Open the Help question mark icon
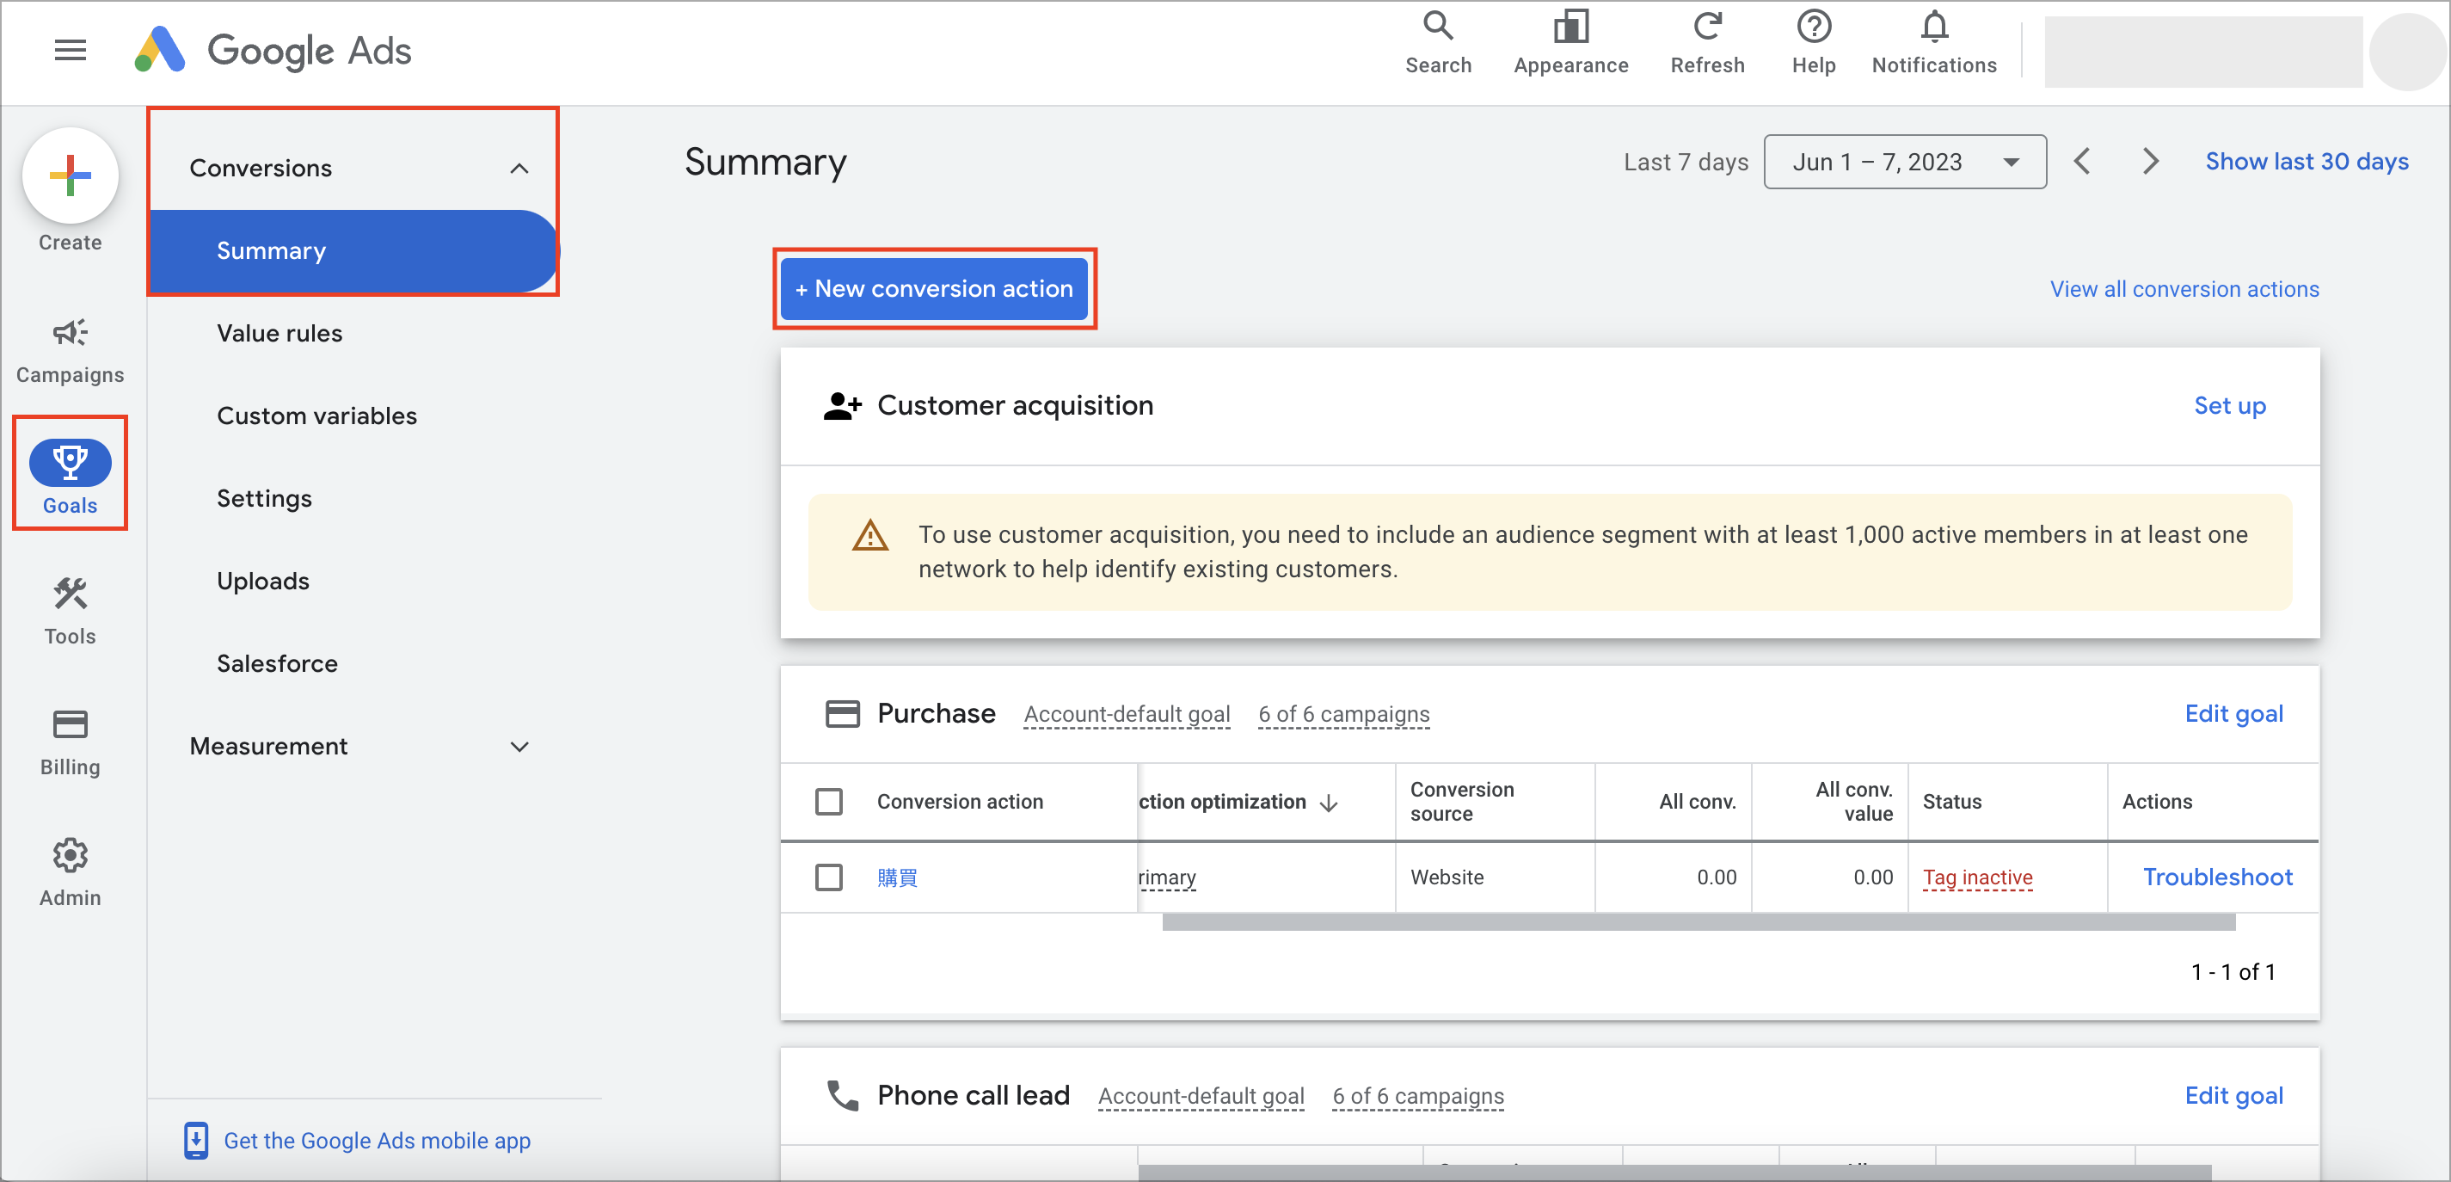This screenshot has width=2451, height=1182. coord(1814,26)
